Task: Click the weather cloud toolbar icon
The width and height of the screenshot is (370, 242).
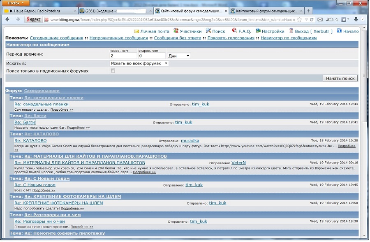Action: click(x=330, y=19)
